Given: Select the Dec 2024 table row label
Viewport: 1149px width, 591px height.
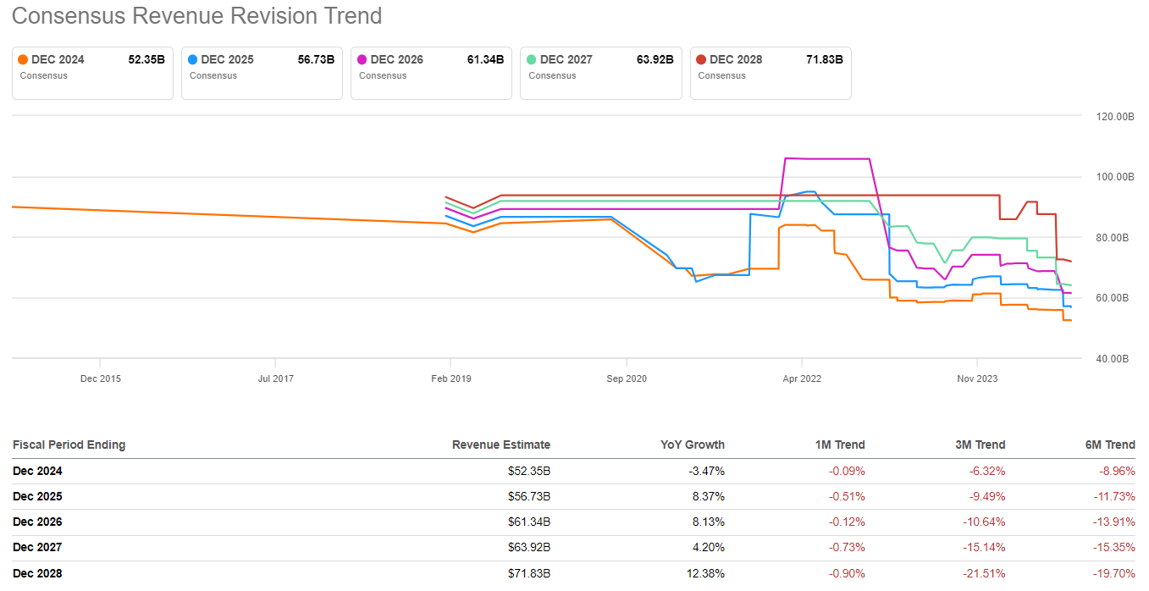Looking at the screenshot, I should click(37, 472).
